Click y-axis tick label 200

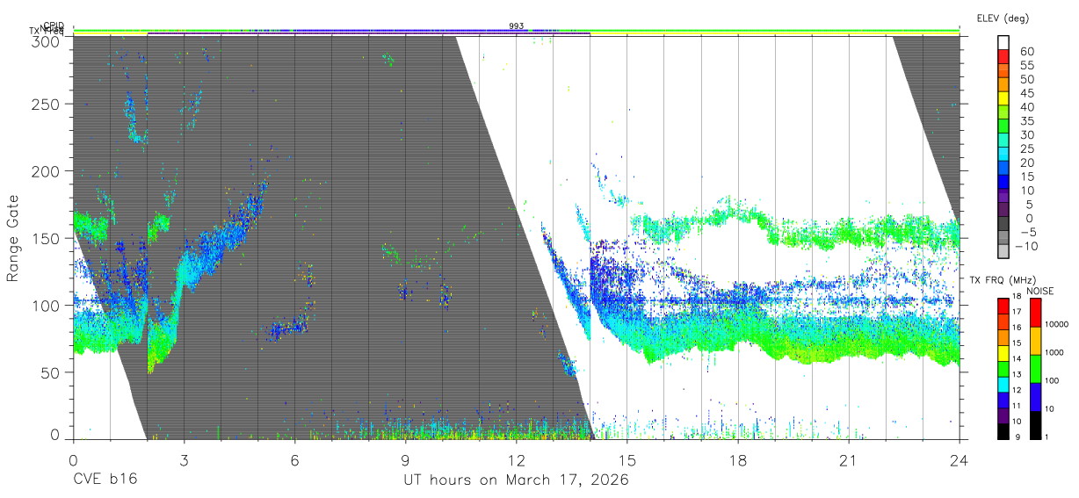tap(46, 171)
